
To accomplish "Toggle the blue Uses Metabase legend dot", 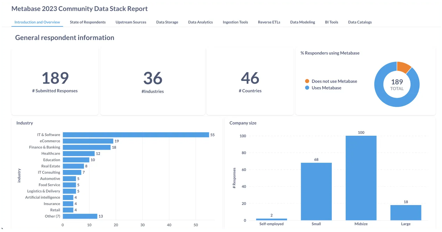I will (307, 88).
